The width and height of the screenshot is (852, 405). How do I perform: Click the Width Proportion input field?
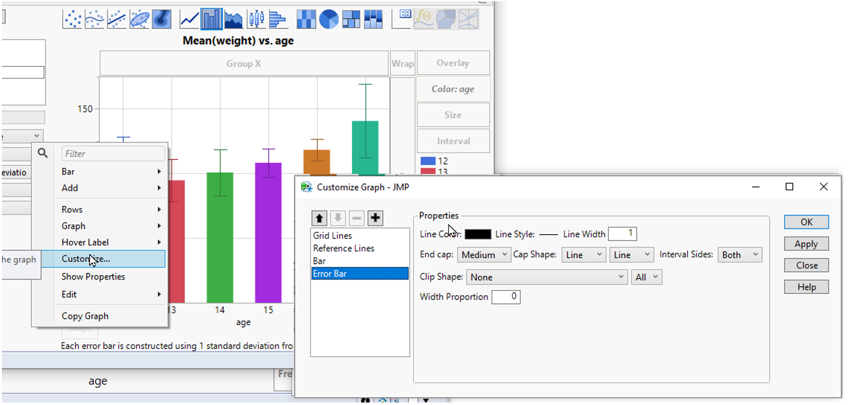[x=507, y=296]
